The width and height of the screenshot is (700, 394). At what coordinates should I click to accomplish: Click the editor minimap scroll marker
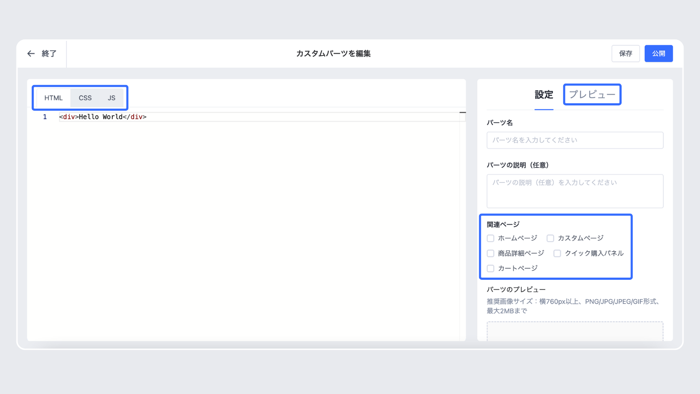click(462, 112)
